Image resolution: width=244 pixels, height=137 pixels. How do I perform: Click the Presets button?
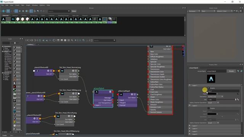tap(231, 71)
